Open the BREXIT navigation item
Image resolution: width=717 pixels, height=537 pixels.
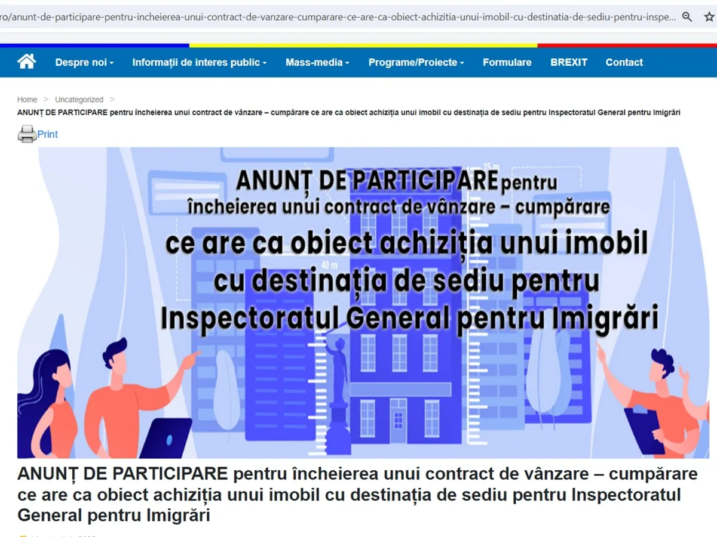click(569, 62)
